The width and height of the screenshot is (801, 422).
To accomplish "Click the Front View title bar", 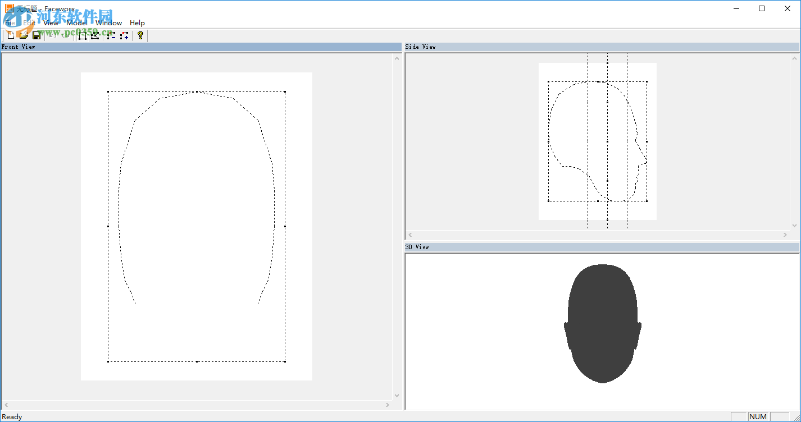I will 20,47.
